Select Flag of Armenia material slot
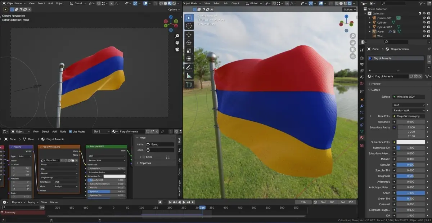 396,58
